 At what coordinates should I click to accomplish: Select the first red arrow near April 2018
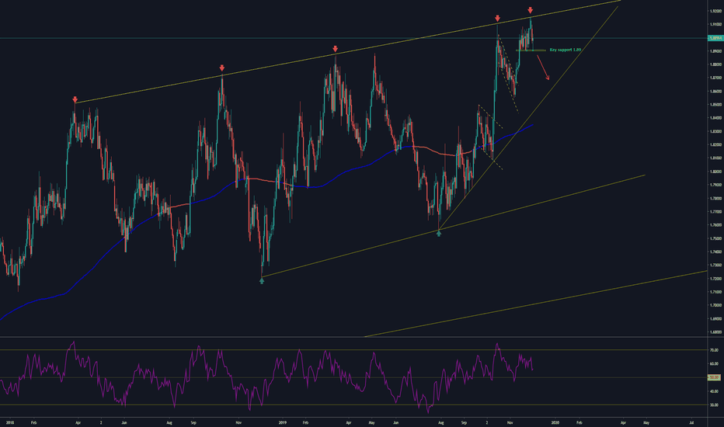(x=75, y=100)
